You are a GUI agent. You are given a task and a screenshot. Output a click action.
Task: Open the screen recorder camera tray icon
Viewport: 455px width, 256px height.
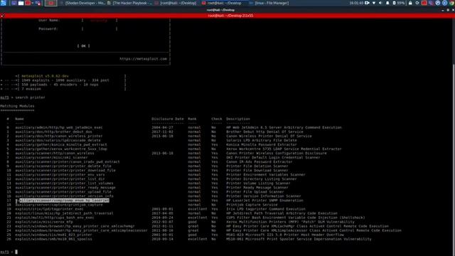(x=367, y=3)
